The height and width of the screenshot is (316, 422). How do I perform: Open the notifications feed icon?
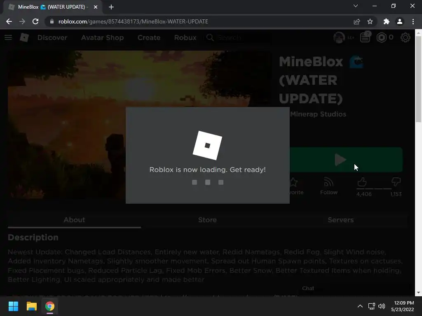(365, 37)
